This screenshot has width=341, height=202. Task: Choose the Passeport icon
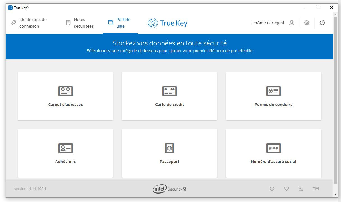169,148
